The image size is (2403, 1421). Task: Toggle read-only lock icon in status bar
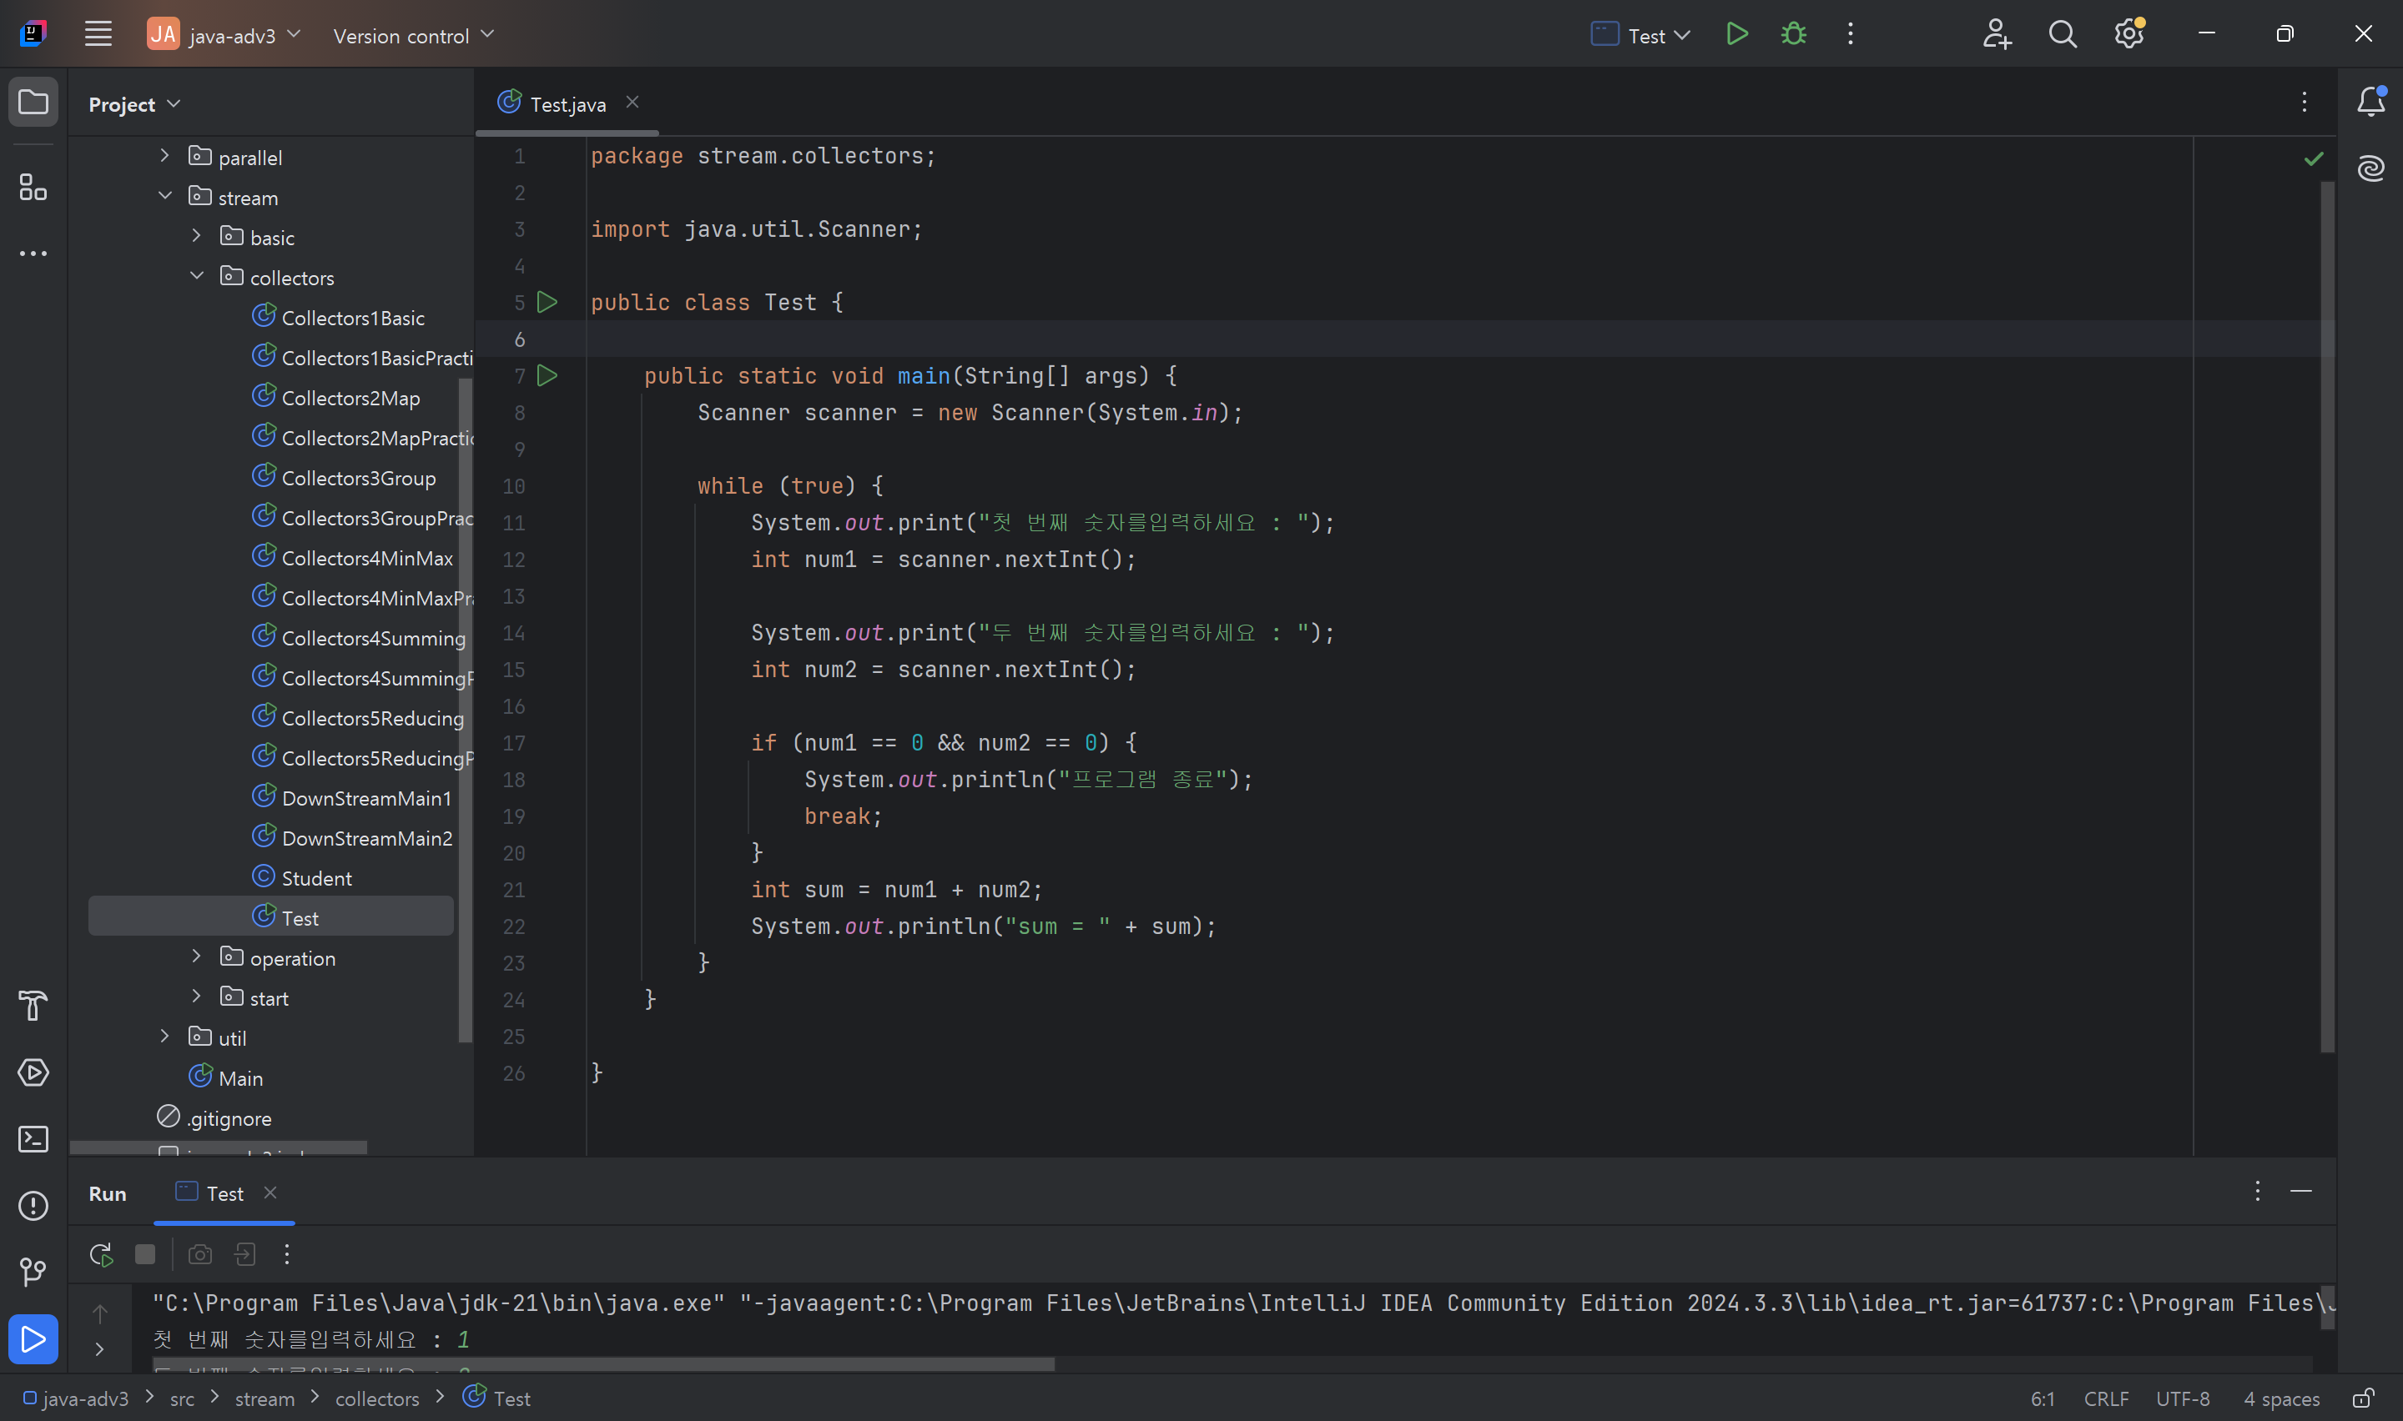[x=2363, y=1398]
